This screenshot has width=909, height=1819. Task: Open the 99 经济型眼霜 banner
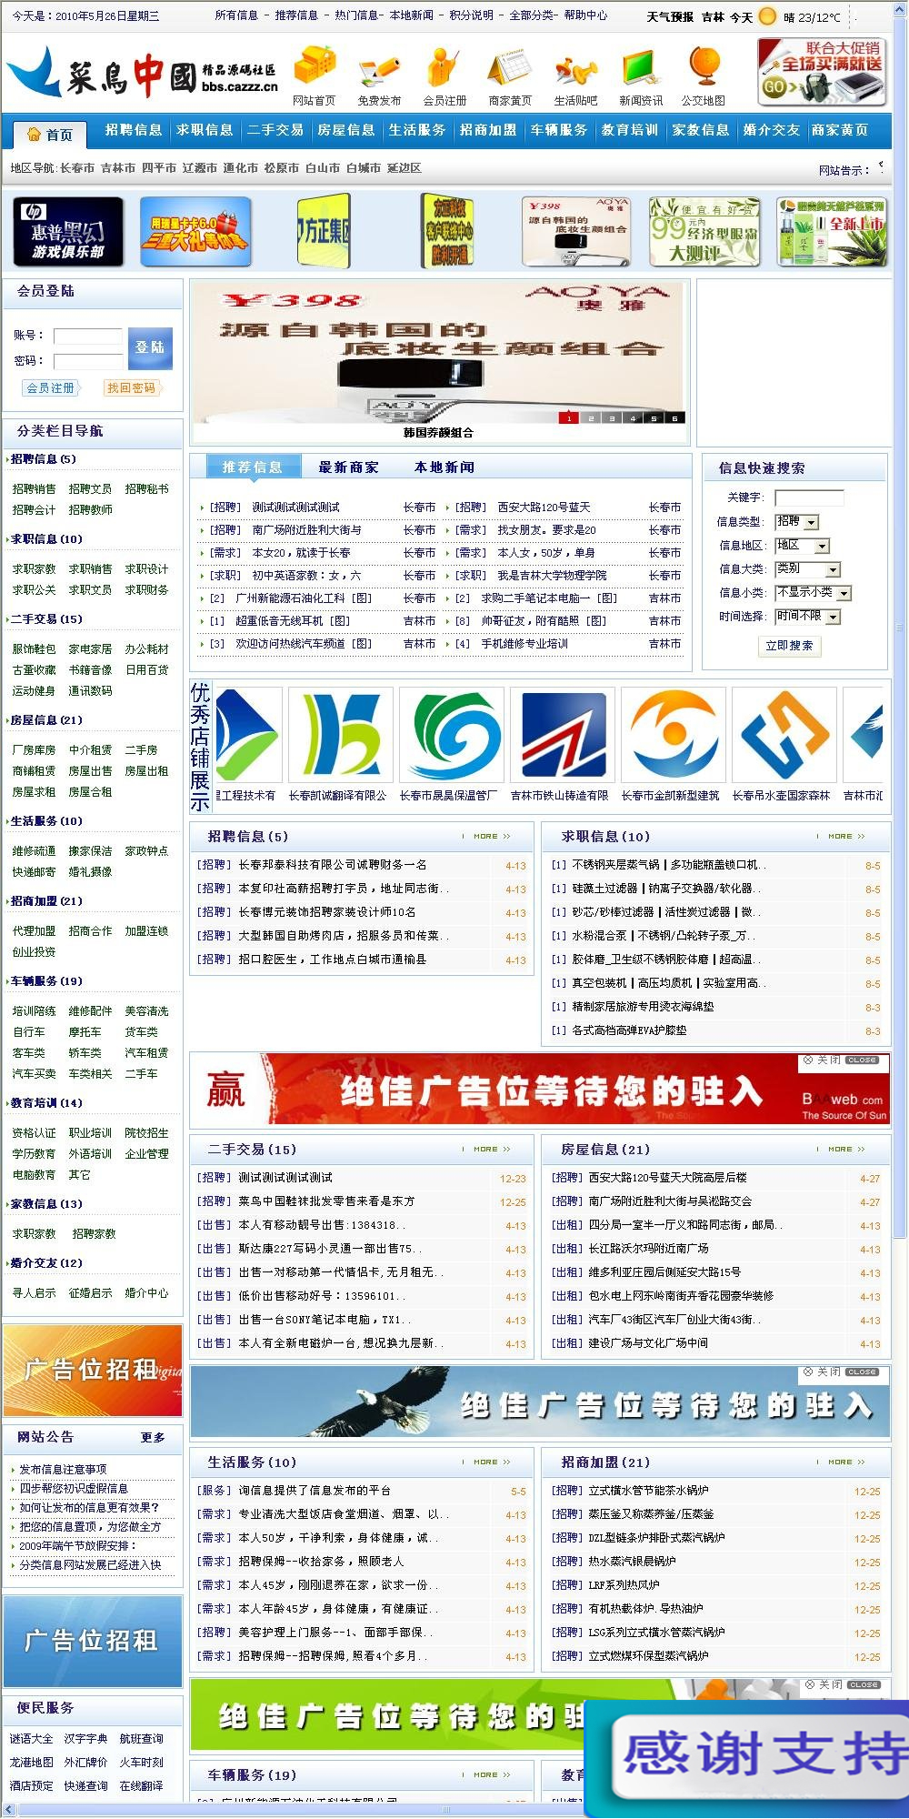(x=704, y=231)
